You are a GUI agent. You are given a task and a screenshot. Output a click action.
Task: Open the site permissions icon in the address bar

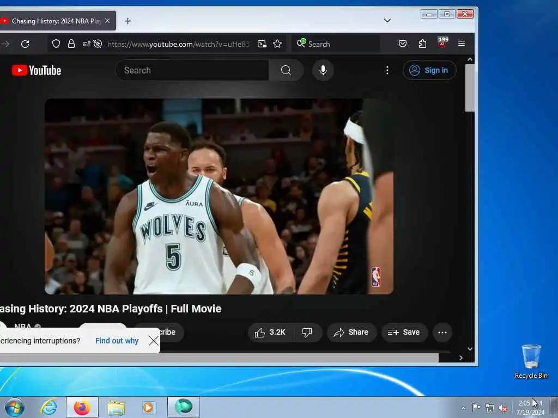coord(86,44)
